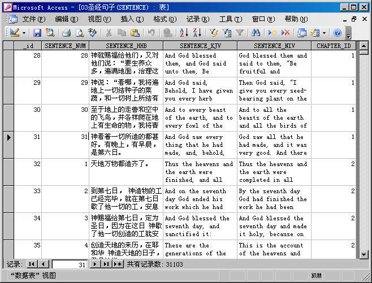Open the 编辑(E) menu
Viewport: 372px width, 283px height.
tap(67, 19)
